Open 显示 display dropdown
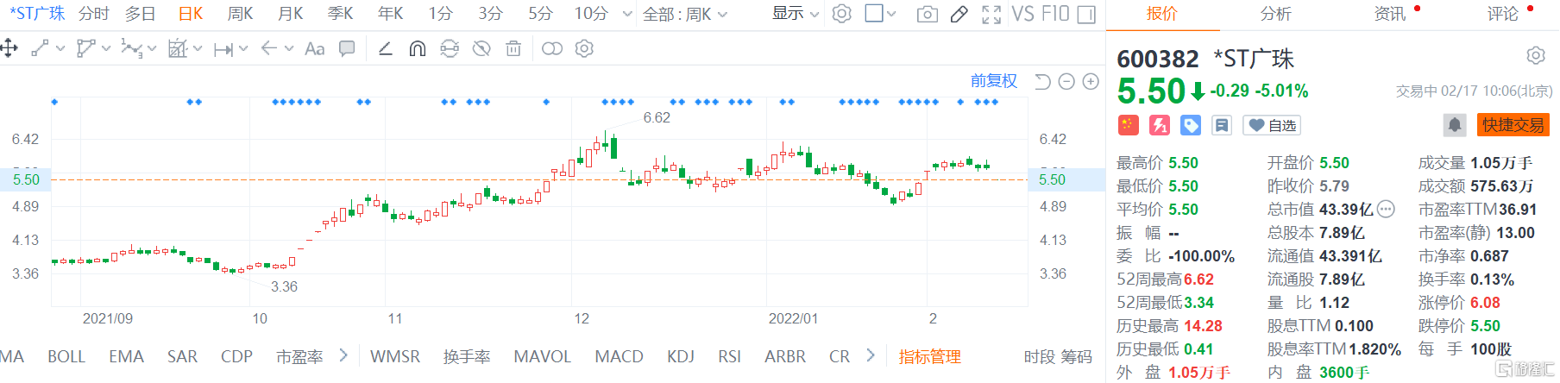 point(796,14)
